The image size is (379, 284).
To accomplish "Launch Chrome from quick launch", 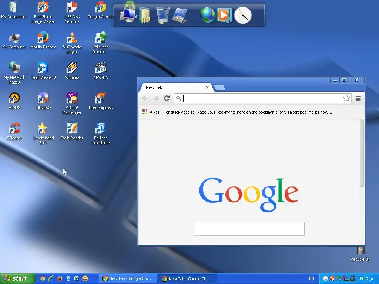I will coord(43,278).
